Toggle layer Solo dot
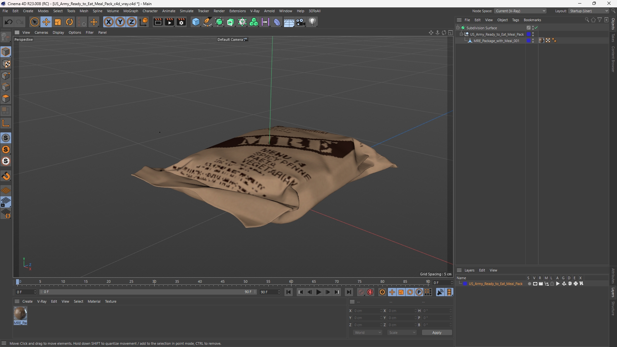Screen dimensions: 617x347 point(529,284)
